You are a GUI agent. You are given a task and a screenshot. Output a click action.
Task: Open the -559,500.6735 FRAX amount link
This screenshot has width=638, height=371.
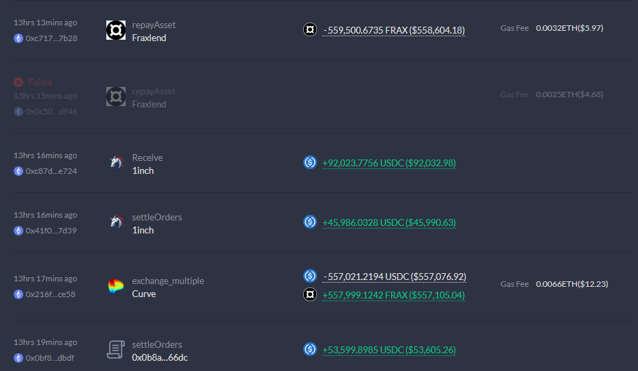tap(394, 30)
